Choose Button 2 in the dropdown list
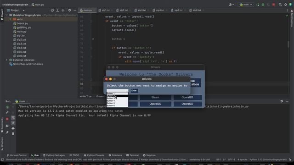Image resolution: width=294 pixels, height=165 pixels. 118,96
